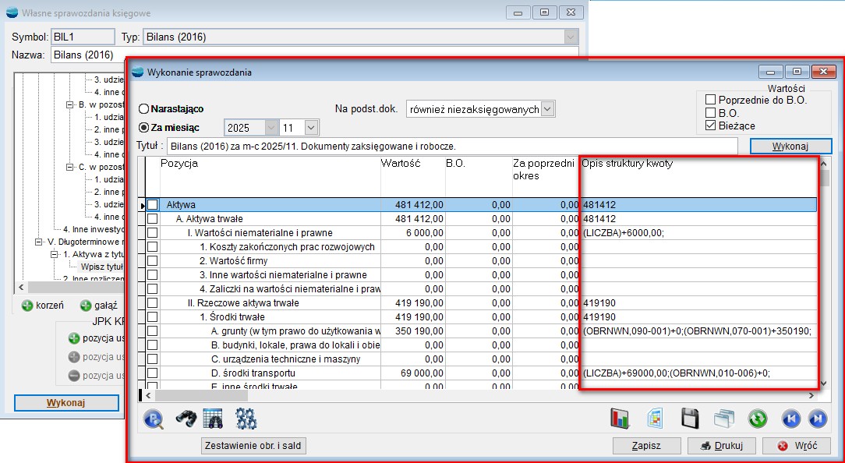Image resolution: width=845 pixels, height=463 pixels.
Task: Open the year 2025 dropdown
Action: coord(271,127)
